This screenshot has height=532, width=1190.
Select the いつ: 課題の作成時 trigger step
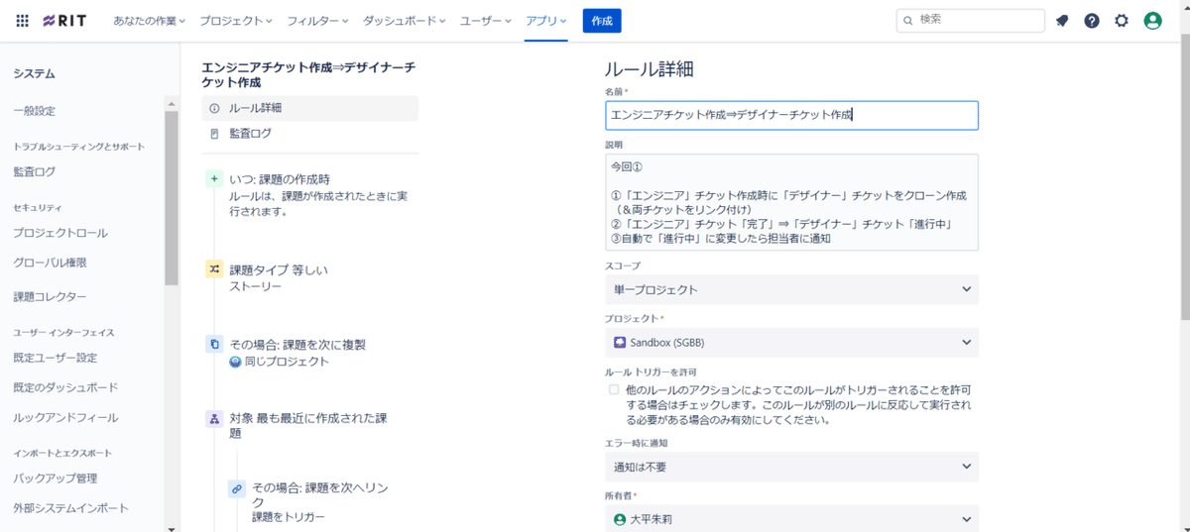point(309,195)
